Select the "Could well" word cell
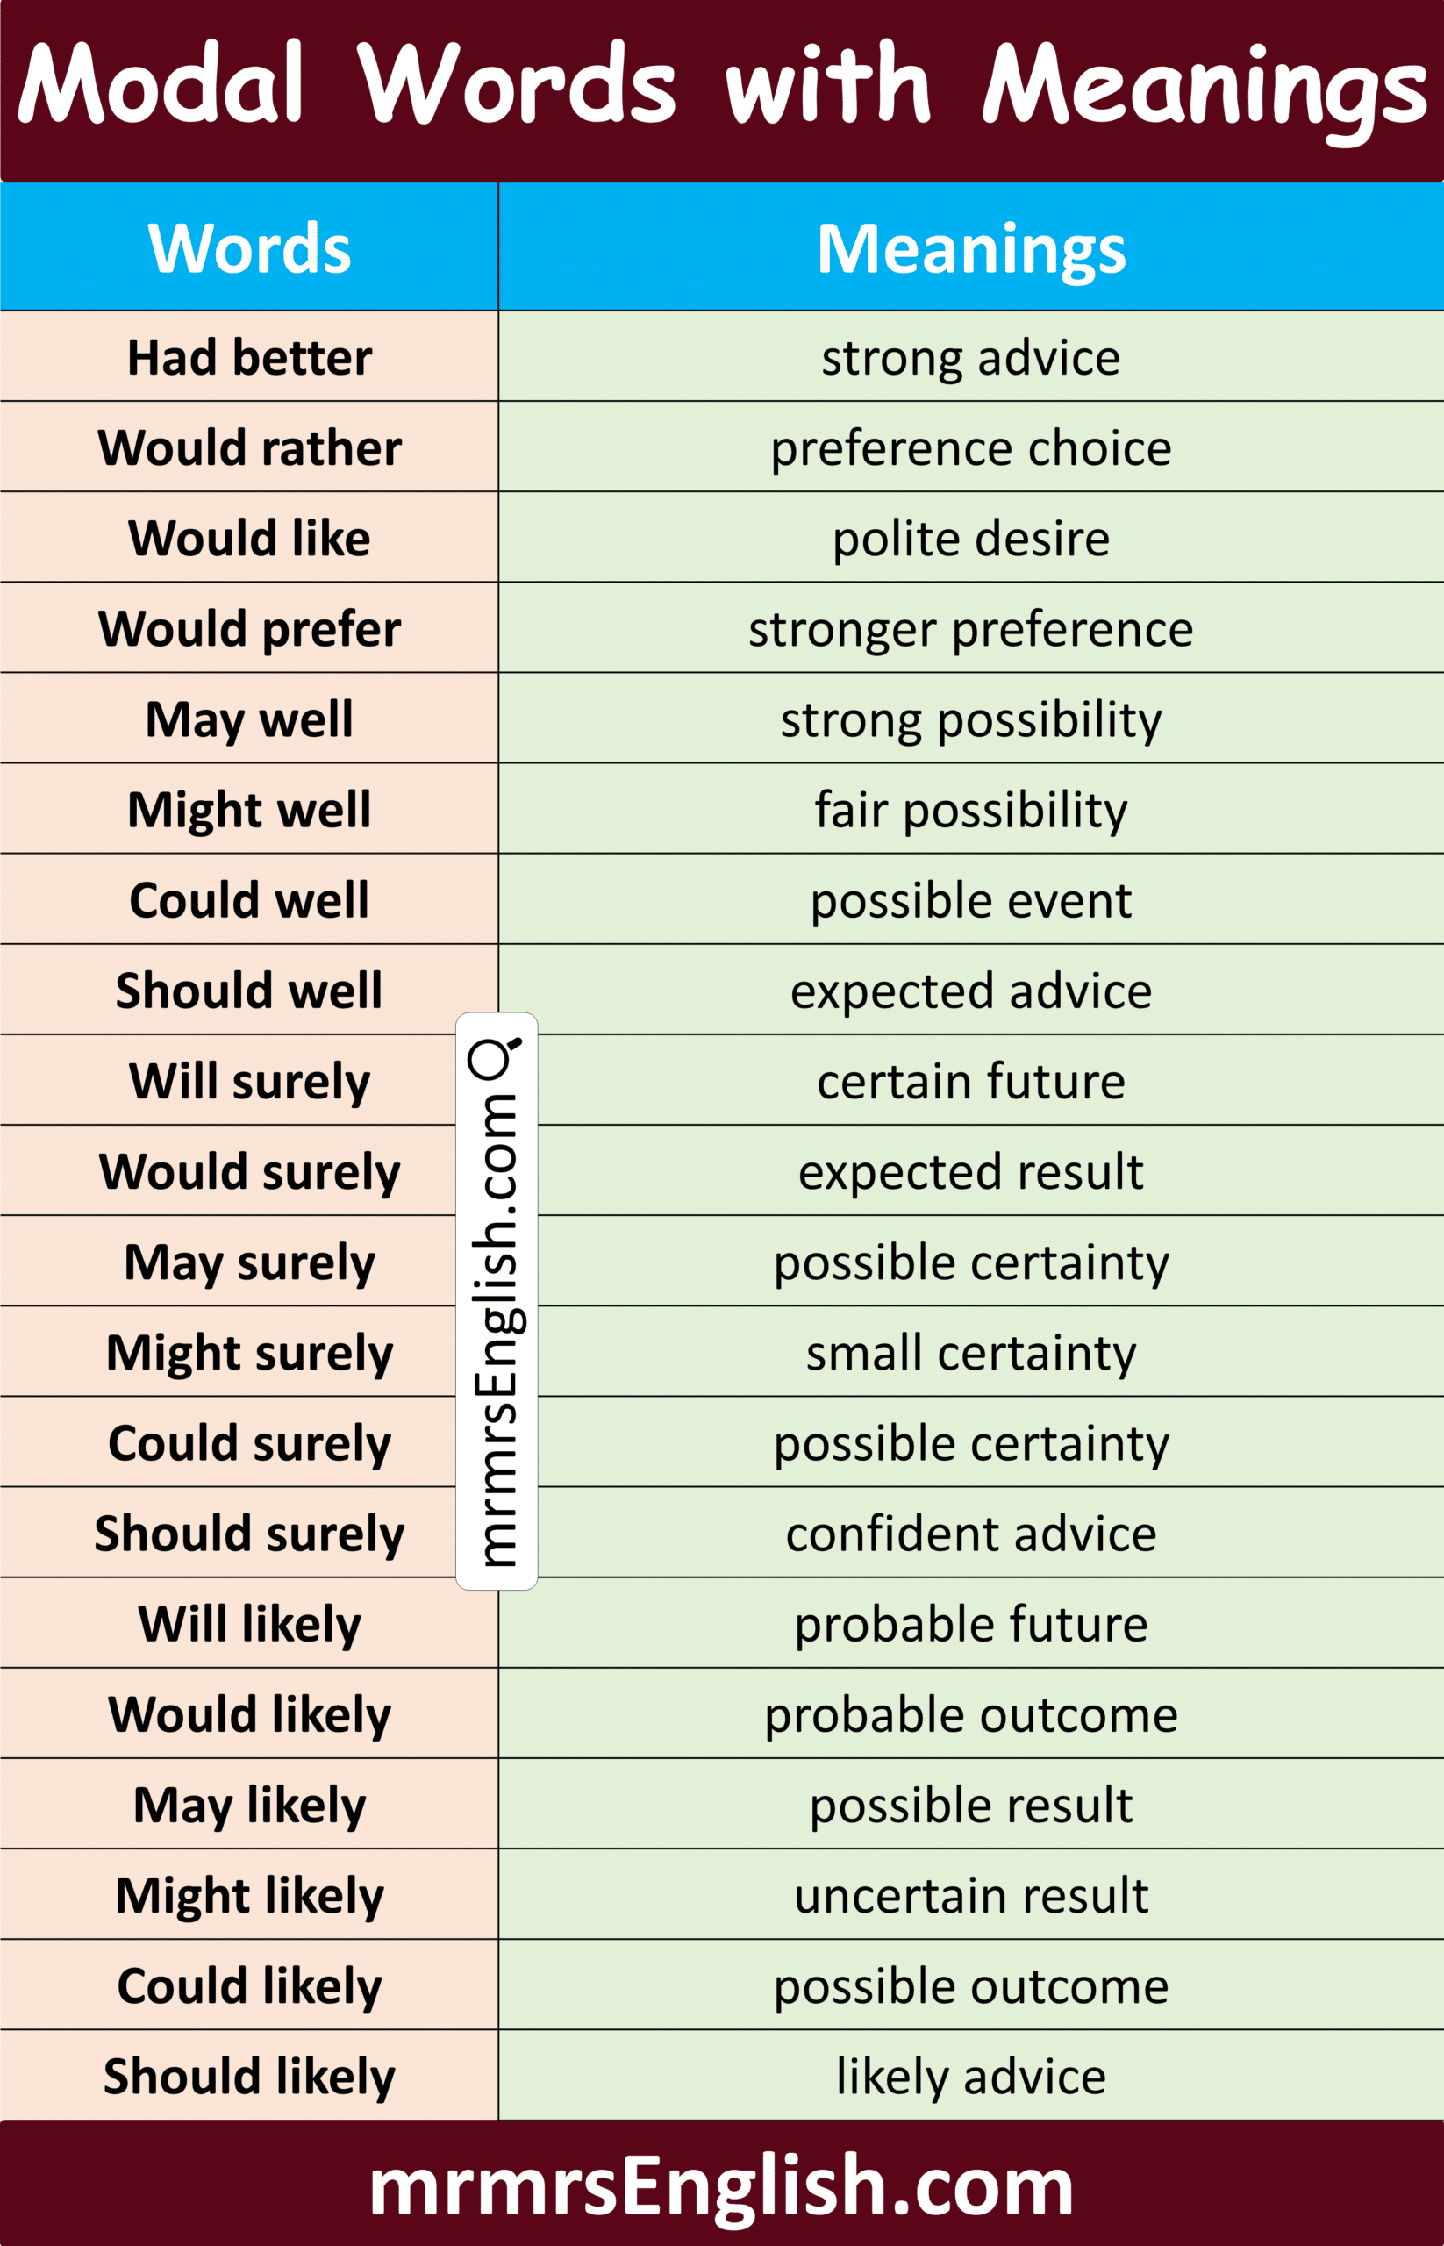The width and height of the screenshot is (1444, 2246). pyautogui.click(x=249, y=900)
